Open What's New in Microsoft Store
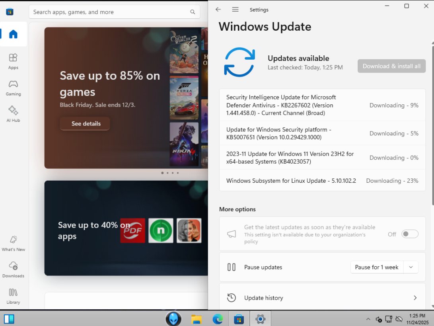The image size is (434, 326). [13, 244]
